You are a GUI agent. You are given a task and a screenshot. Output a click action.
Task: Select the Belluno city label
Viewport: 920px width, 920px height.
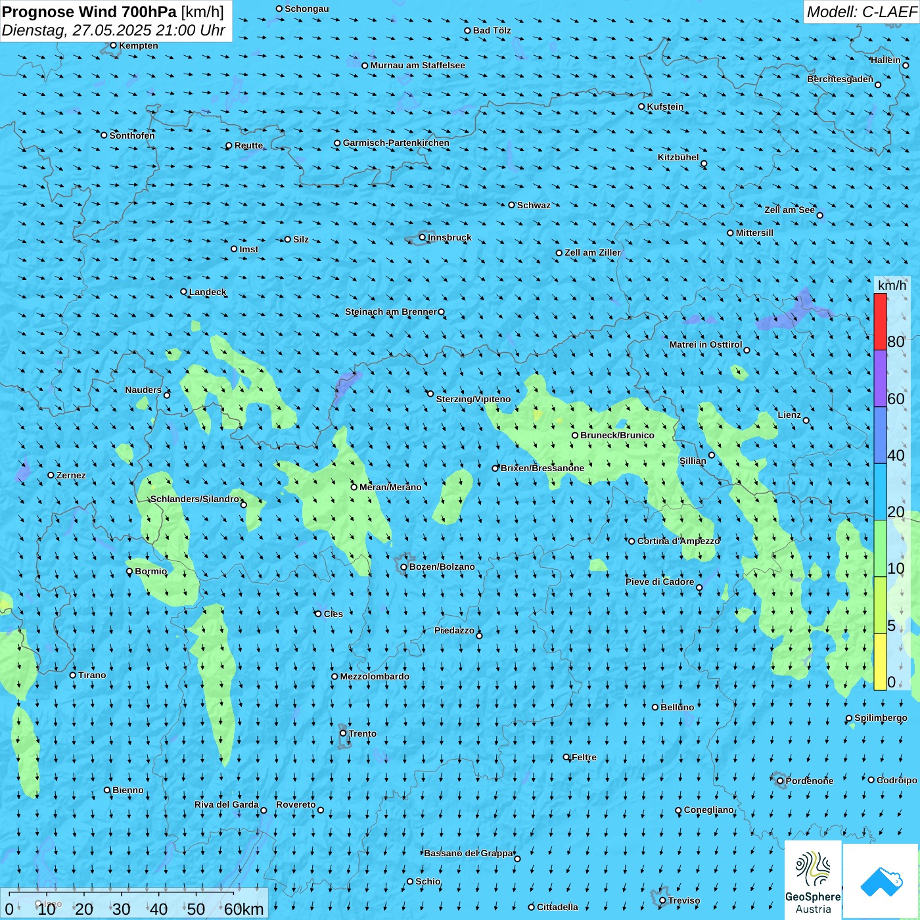tap(678, 707)
